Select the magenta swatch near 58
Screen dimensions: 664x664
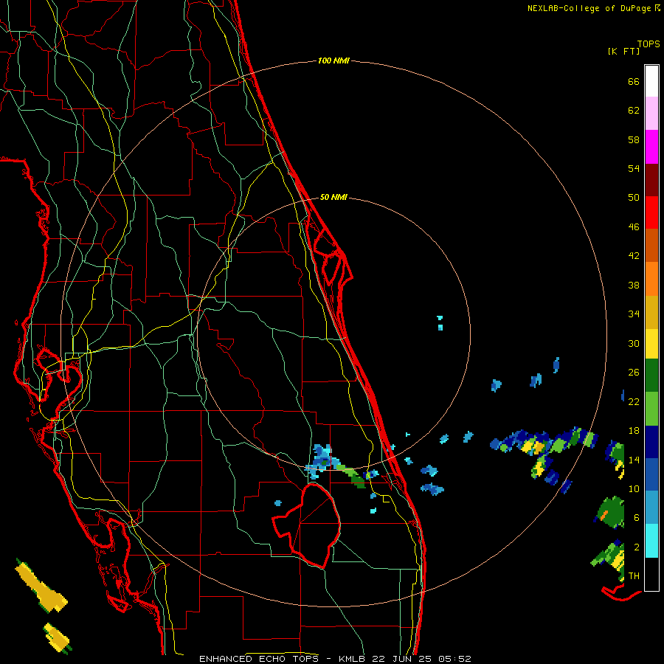[x=651, y=147]
